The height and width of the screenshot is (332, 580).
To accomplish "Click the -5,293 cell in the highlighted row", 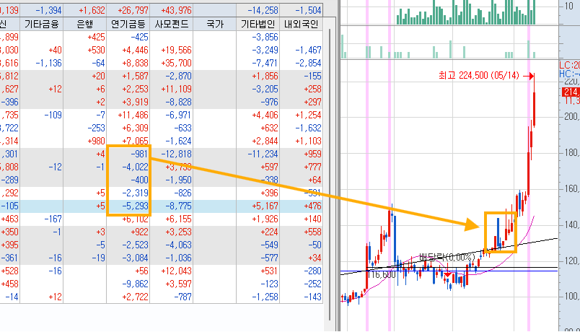I will click(135, 206).
